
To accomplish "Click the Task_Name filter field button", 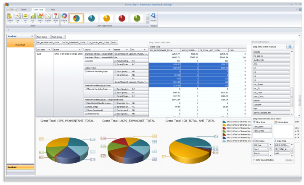I will pos(43,37).
